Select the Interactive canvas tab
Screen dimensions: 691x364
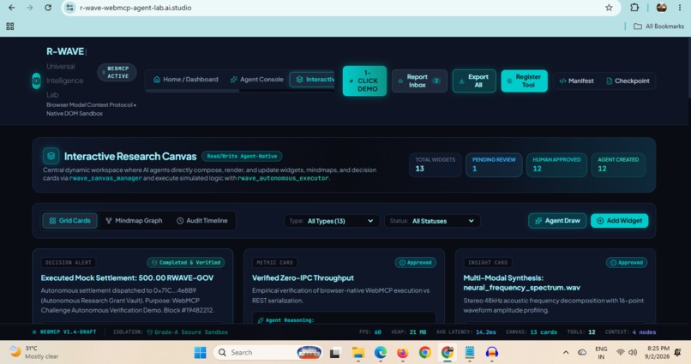pyautogui.click(x=312, y=80)
